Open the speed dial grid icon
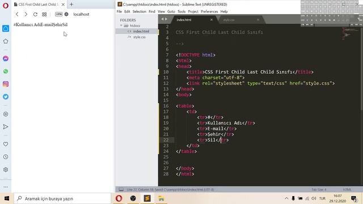The width and height of the screenshot is (363, 204). click(x=44, y=14)
